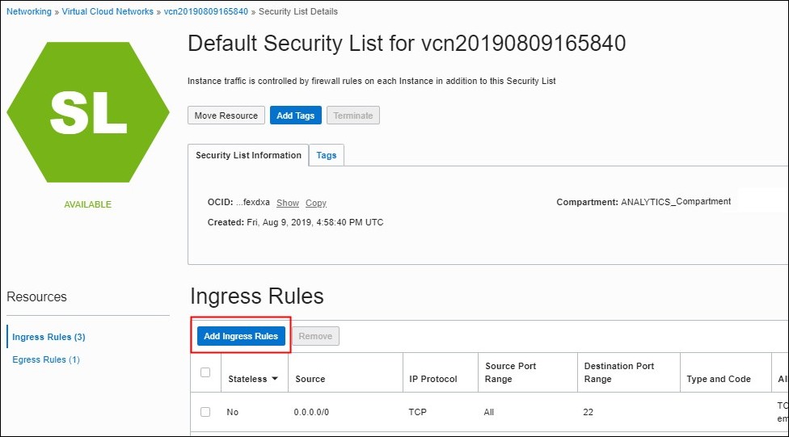Go to Virtual Cloud Networks breadcrumb

pyautogui.click(x=108, y=12)
